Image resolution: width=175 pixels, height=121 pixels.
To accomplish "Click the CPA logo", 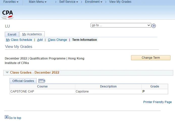I will pos(8,15).
